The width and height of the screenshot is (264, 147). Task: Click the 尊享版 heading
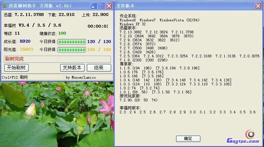click(127, 64)
